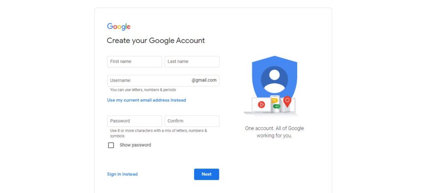Open the Sign in instead link
Image resolution: width=425 pixels, height=193 pixels.
(122, 174)
